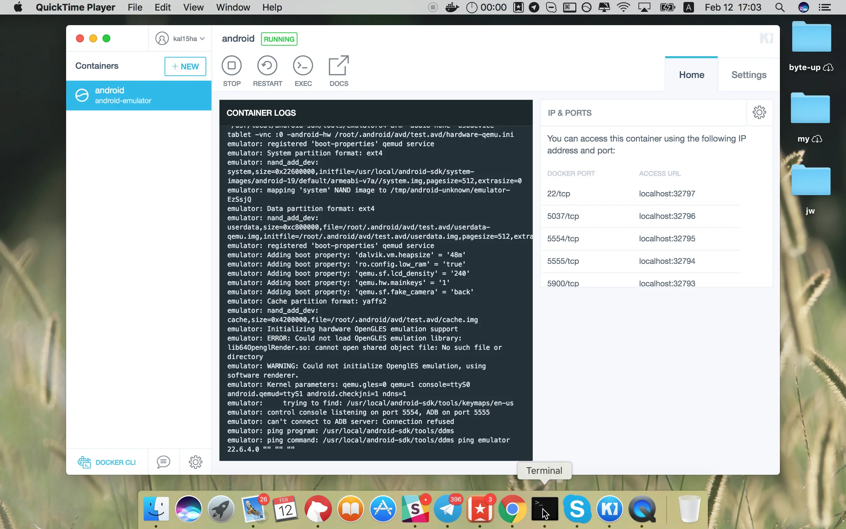
Task: Open IP & PORTS settings gear
Action: (759, 112)
